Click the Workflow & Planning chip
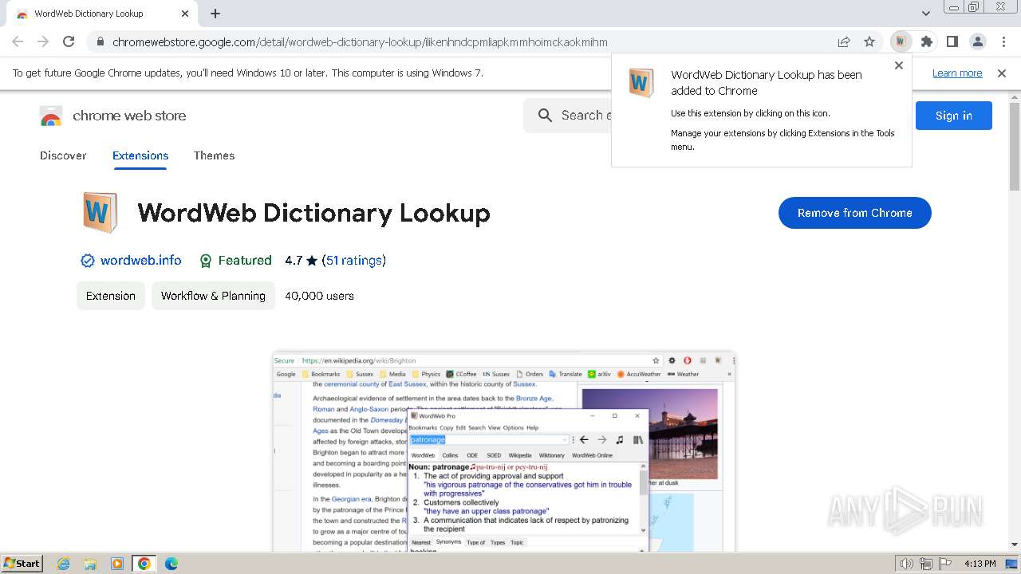 [x=213, y=296]
